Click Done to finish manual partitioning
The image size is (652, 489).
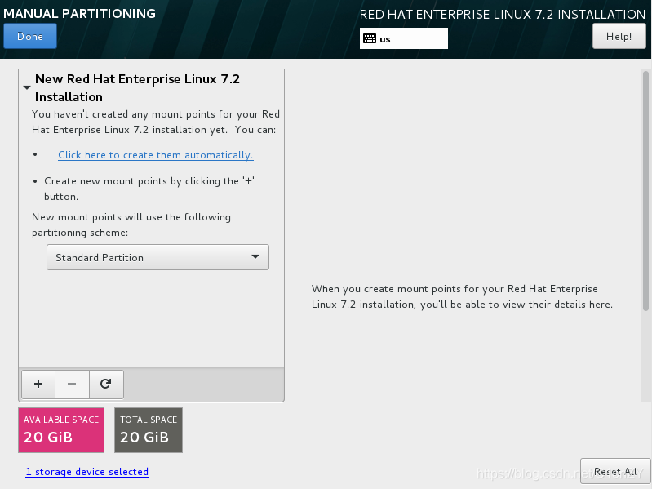click(30, 36)
